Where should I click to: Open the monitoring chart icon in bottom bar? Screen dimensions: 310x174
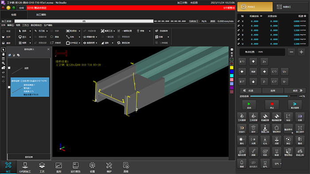point(58,167)
